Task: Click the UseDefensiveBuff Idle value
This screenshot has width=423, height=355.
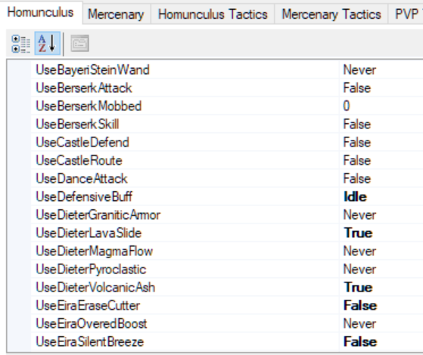Action: pos(355,196)
